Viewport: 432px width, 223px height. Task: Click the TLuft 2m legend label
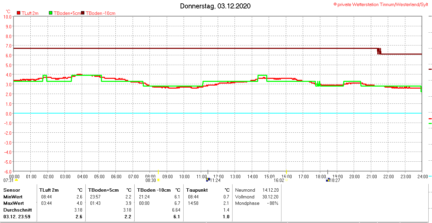[x=30, y=13]
